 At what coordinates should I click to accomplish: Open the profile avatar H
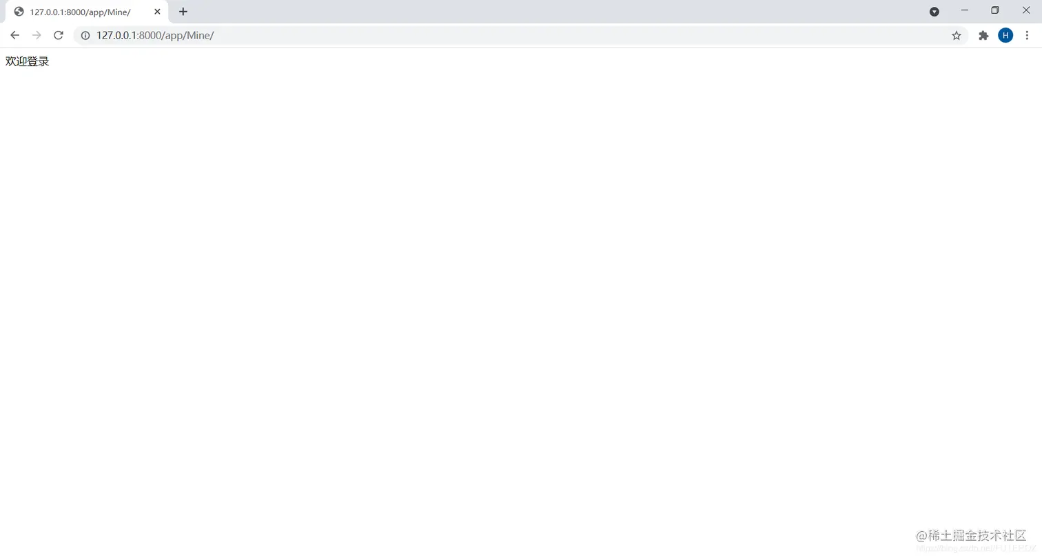pos(1005,35)
